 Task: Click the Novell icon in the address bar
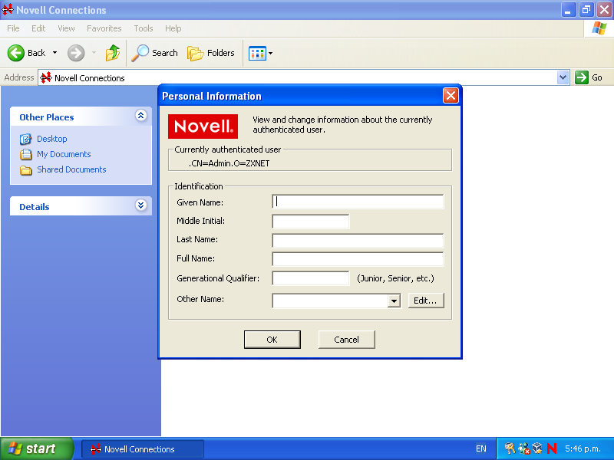coord(46,77)
